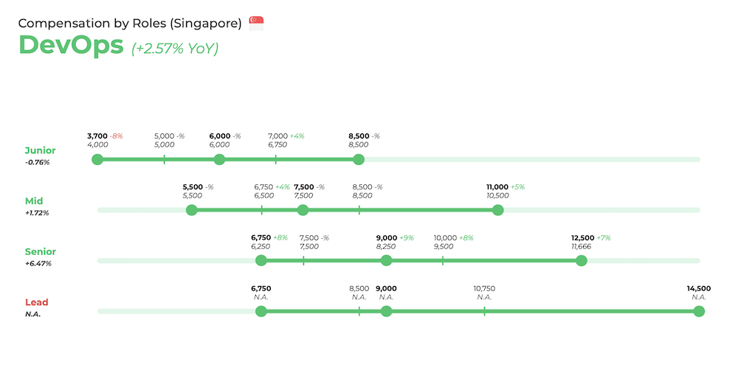Screen dimensions: 738x384
Task: Click the Mid 7,500 median point
Action: tap(303, 210)
